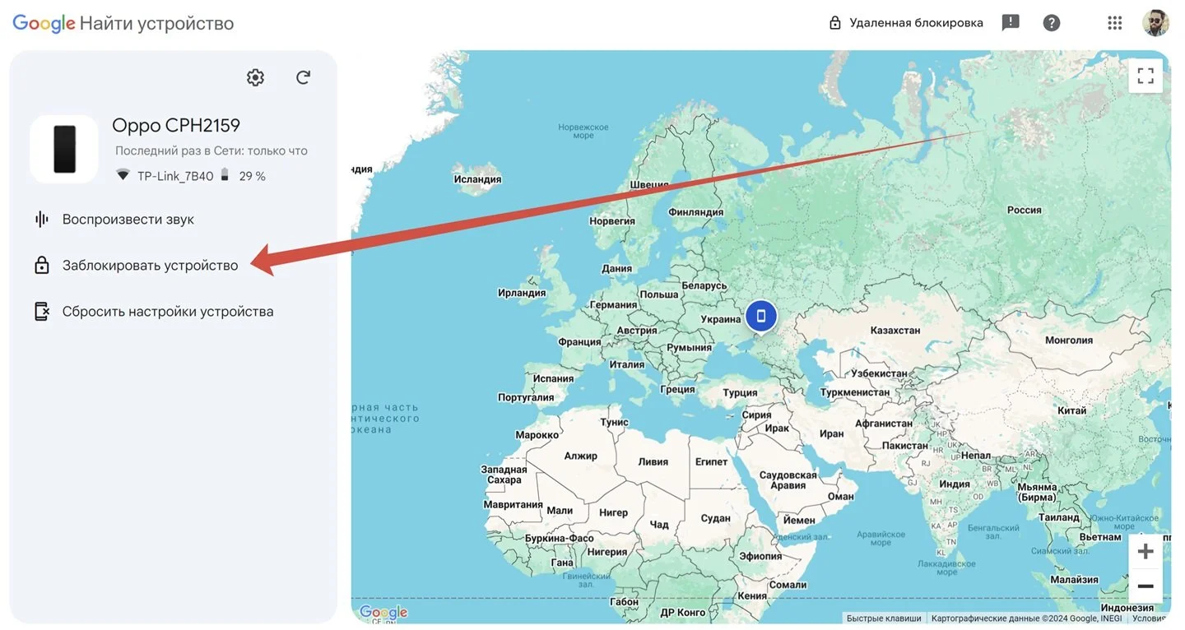The image size is (1185, 630).
Task: Open the Google account profile avatar
Action: point(1156,23)
